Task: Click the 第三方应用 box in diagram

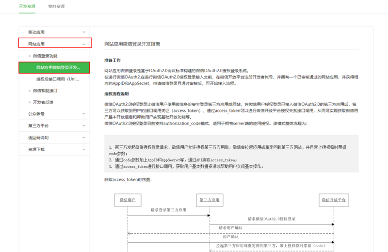Action: [210, 200]
